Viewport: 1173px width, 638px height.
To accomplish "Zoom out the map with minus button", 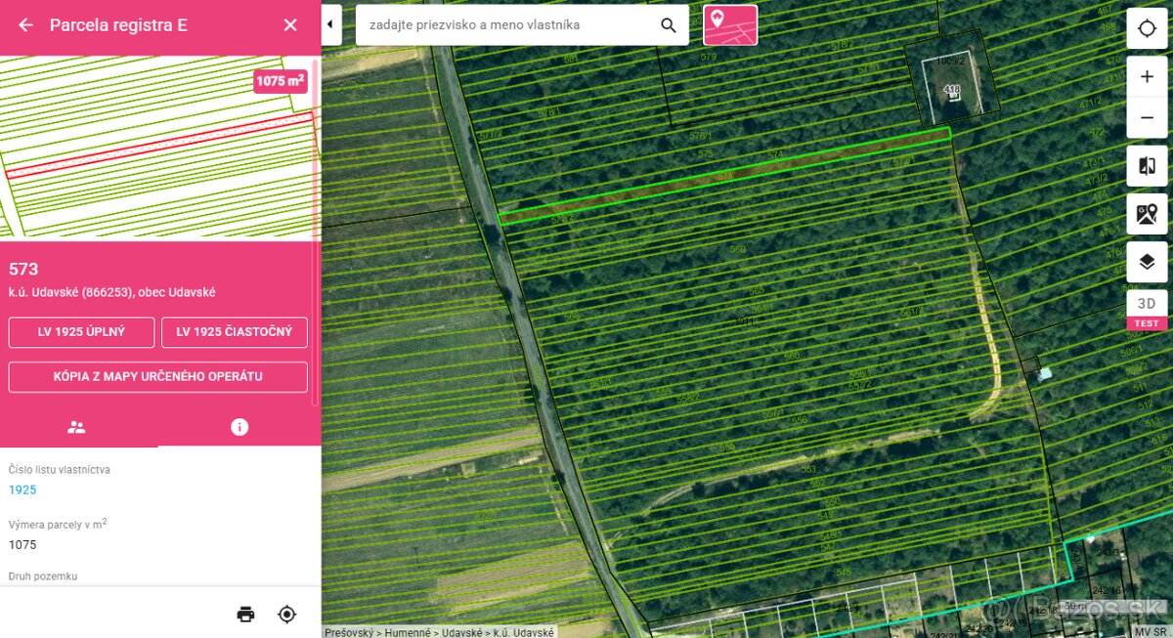I will tap(1147, 117).
